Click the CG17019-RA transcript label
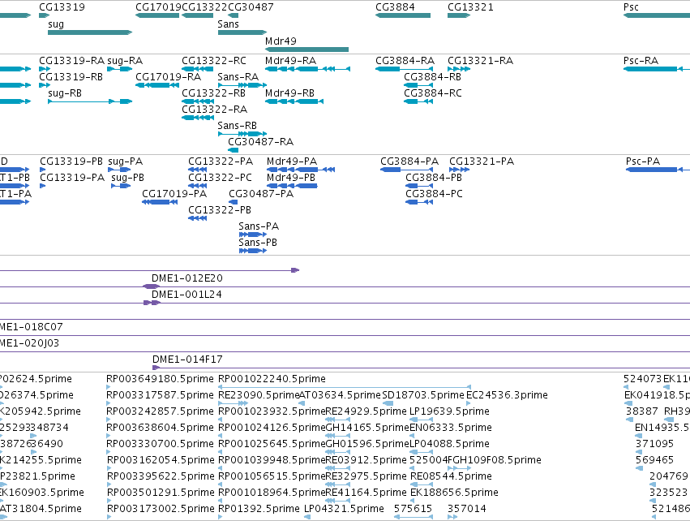690x521 pixels. click(168, 76)
